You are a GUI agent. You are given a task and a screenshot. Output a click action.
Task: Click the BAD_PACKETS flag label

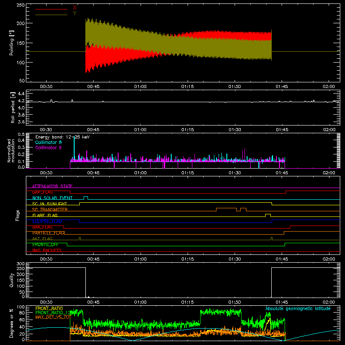(x=47, y=251)
